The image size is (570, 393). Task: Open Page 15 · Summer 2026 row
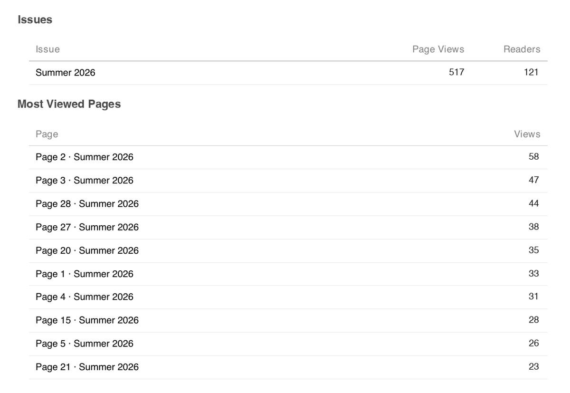tap(288, 320)
